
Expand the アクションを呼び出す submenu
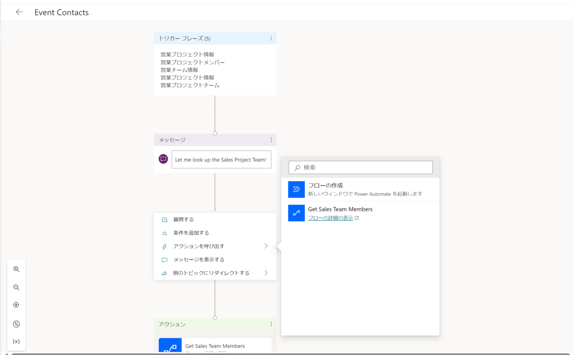pos(215,246)
